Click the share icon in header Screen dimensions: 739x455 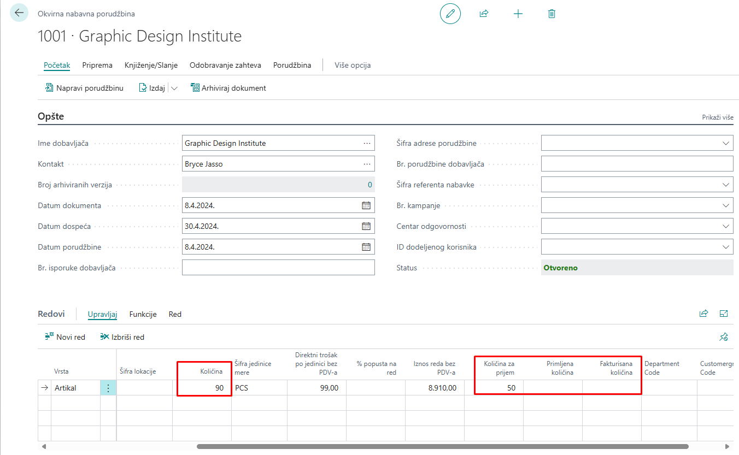pos(484,14)
